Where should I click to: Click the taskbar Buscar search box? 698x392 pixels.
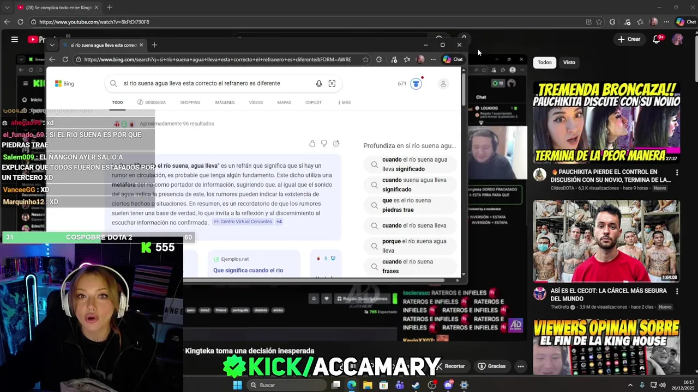pos(286,385)
